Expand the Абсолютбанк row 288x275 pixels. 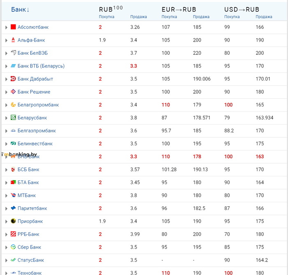pos(6,27)
